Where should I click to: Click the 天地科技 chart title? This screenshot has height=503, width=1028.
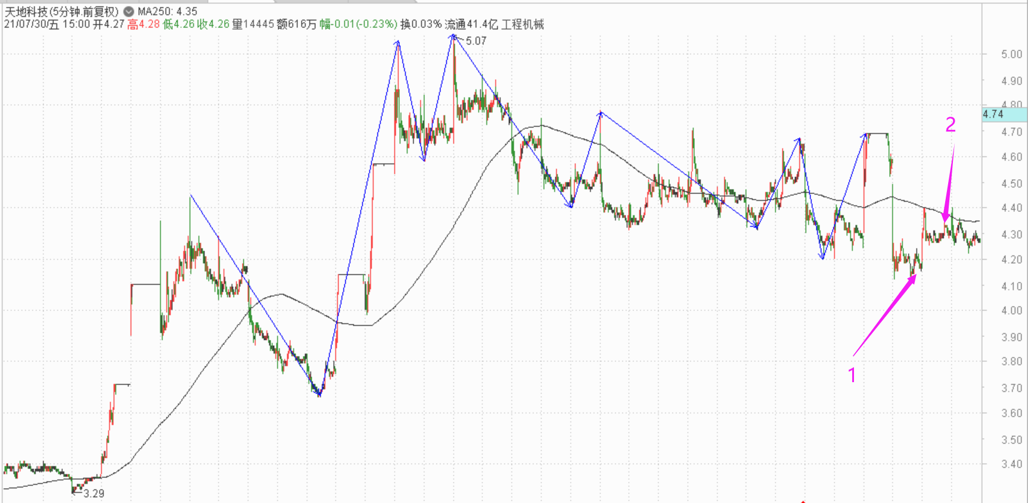coord(61,11)
